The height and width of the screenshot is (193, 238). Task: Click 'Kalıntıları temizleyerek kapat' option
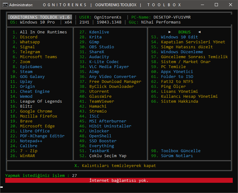tap(119, 166)
